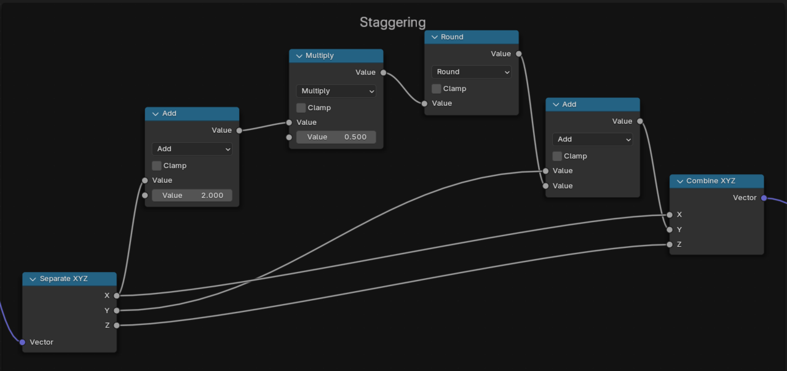Select the Staggering frame label
The width and height of the screenshot is (787, 371).
point(392,23)
